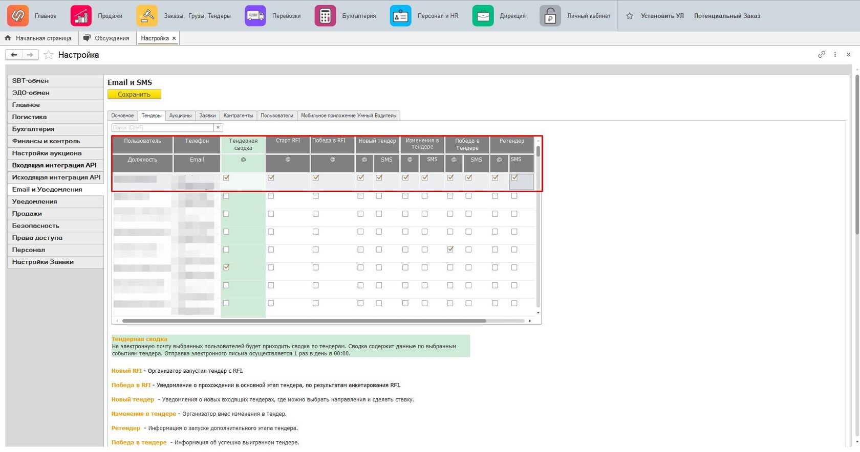Viewport: 860px width, 452px height.
Task: Copy the page link using the chain icon
Action: point(822,54)
